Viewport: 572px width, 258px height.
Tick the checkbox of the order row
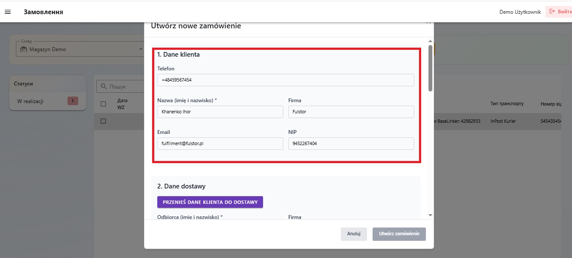(103, 121)
